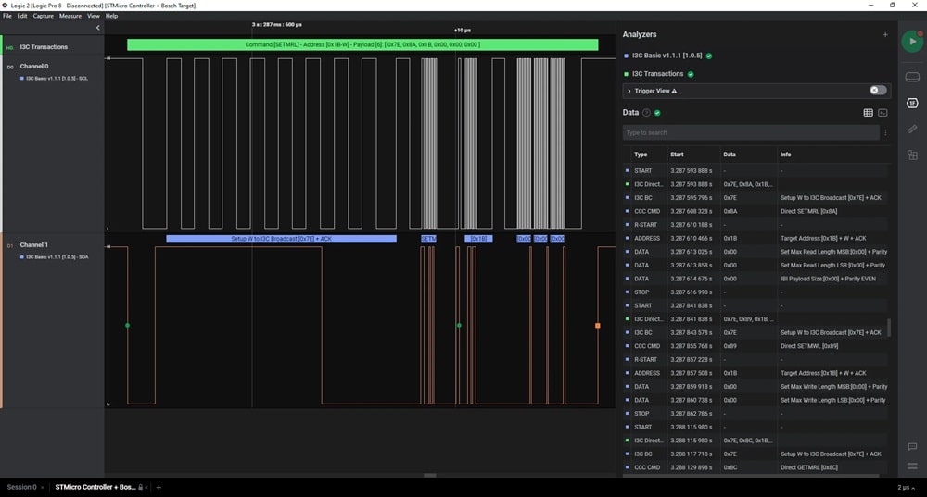Select the CCC CMD row with Direct SETMWL [0x89]
The image size is (927, 497).
(756, 346)
